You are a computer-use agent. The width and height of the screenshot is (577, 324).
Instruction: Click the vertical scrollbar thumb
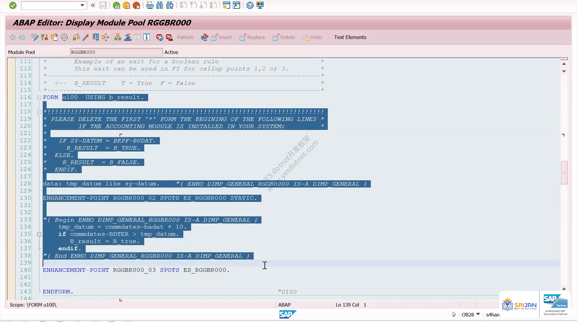coord(564,172)
